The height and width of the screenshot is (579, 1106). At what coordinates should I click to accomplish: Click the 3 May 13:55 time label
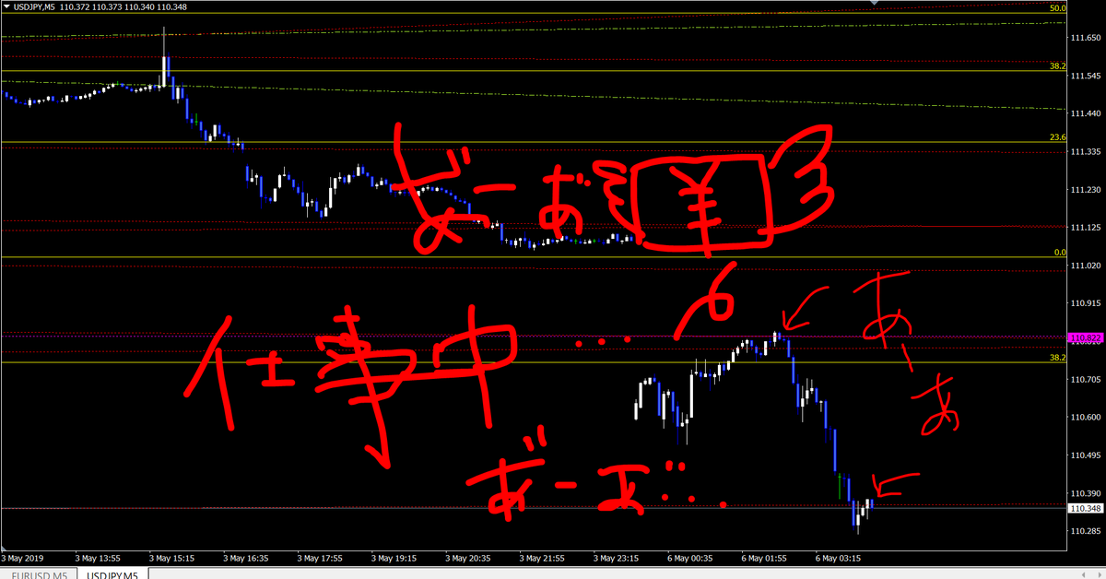pos(98,558)
